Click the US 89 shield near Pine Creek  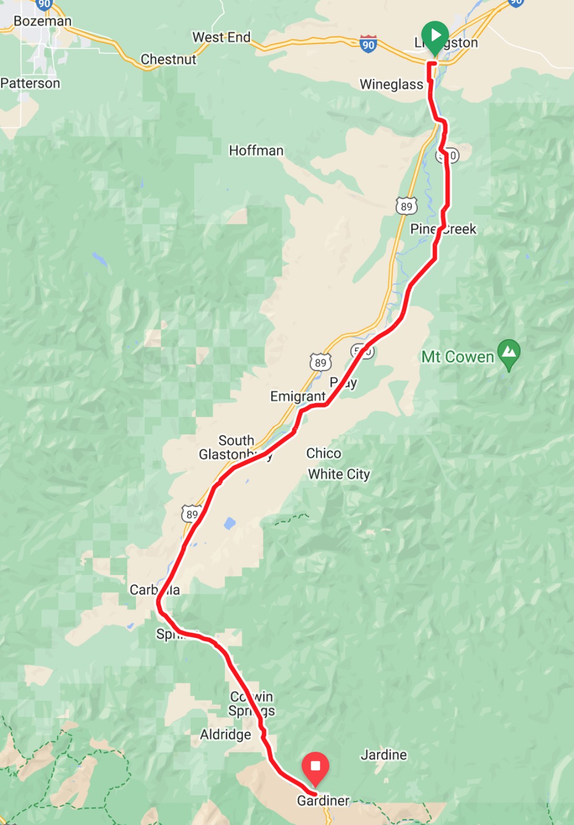click(406, 206)
